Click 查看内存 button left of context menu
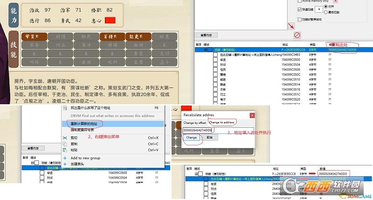This screenshot has height=200, width=373. click(33, 148)
